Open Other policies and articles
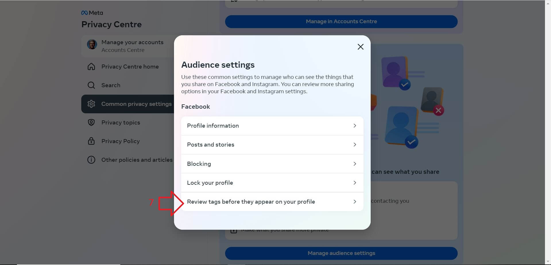Viewport: 551px width, 265px height. click(128, 160)
